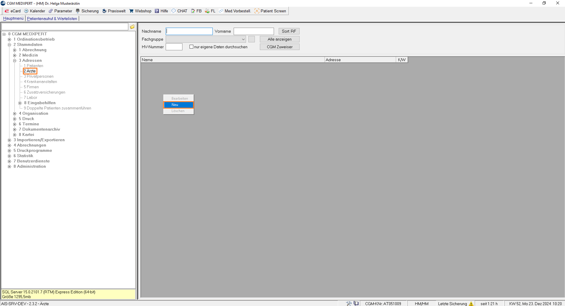
Task: Open the Praxiswelt globe icon
Action: [x=104, y=11]
